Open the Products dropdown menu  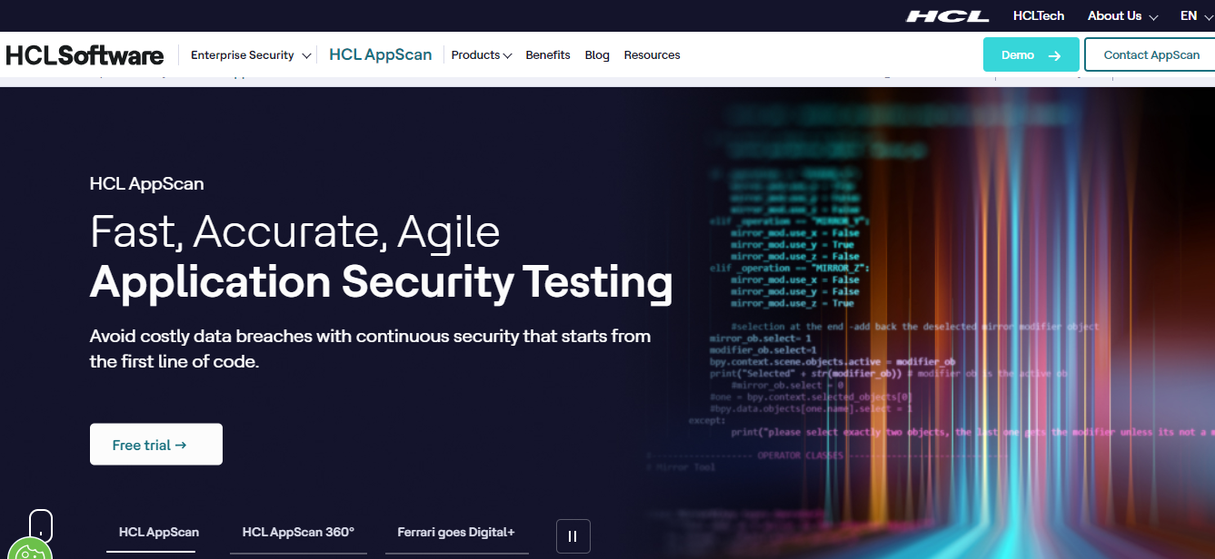[x=481, y=55]
